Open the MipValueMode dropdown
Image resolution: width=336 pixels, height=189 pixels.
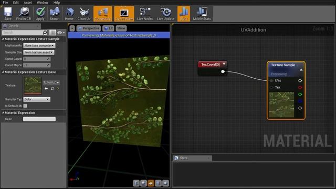[39, 46]
